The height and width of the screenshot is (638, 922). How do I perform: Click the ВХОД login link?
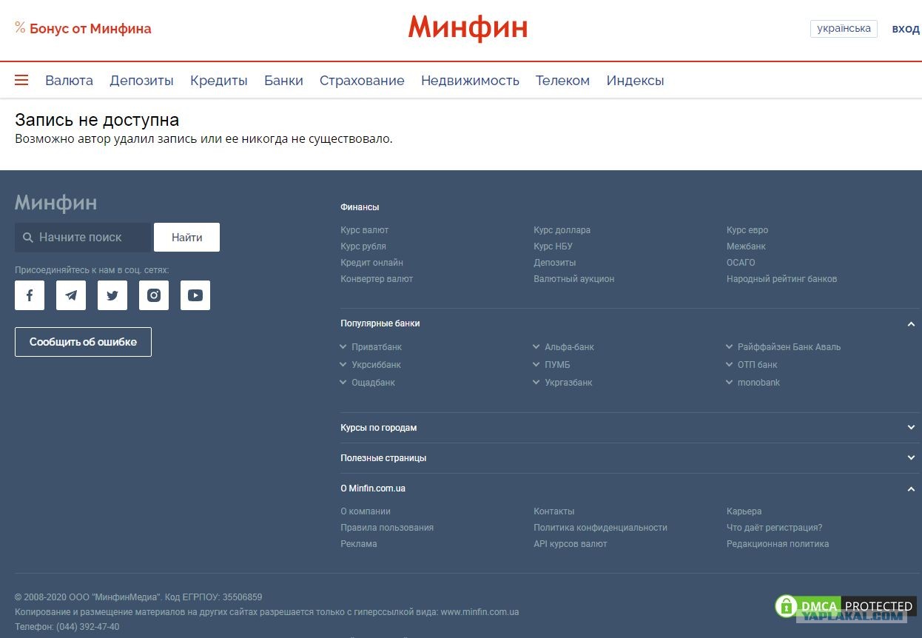click(x=906, y=29)
